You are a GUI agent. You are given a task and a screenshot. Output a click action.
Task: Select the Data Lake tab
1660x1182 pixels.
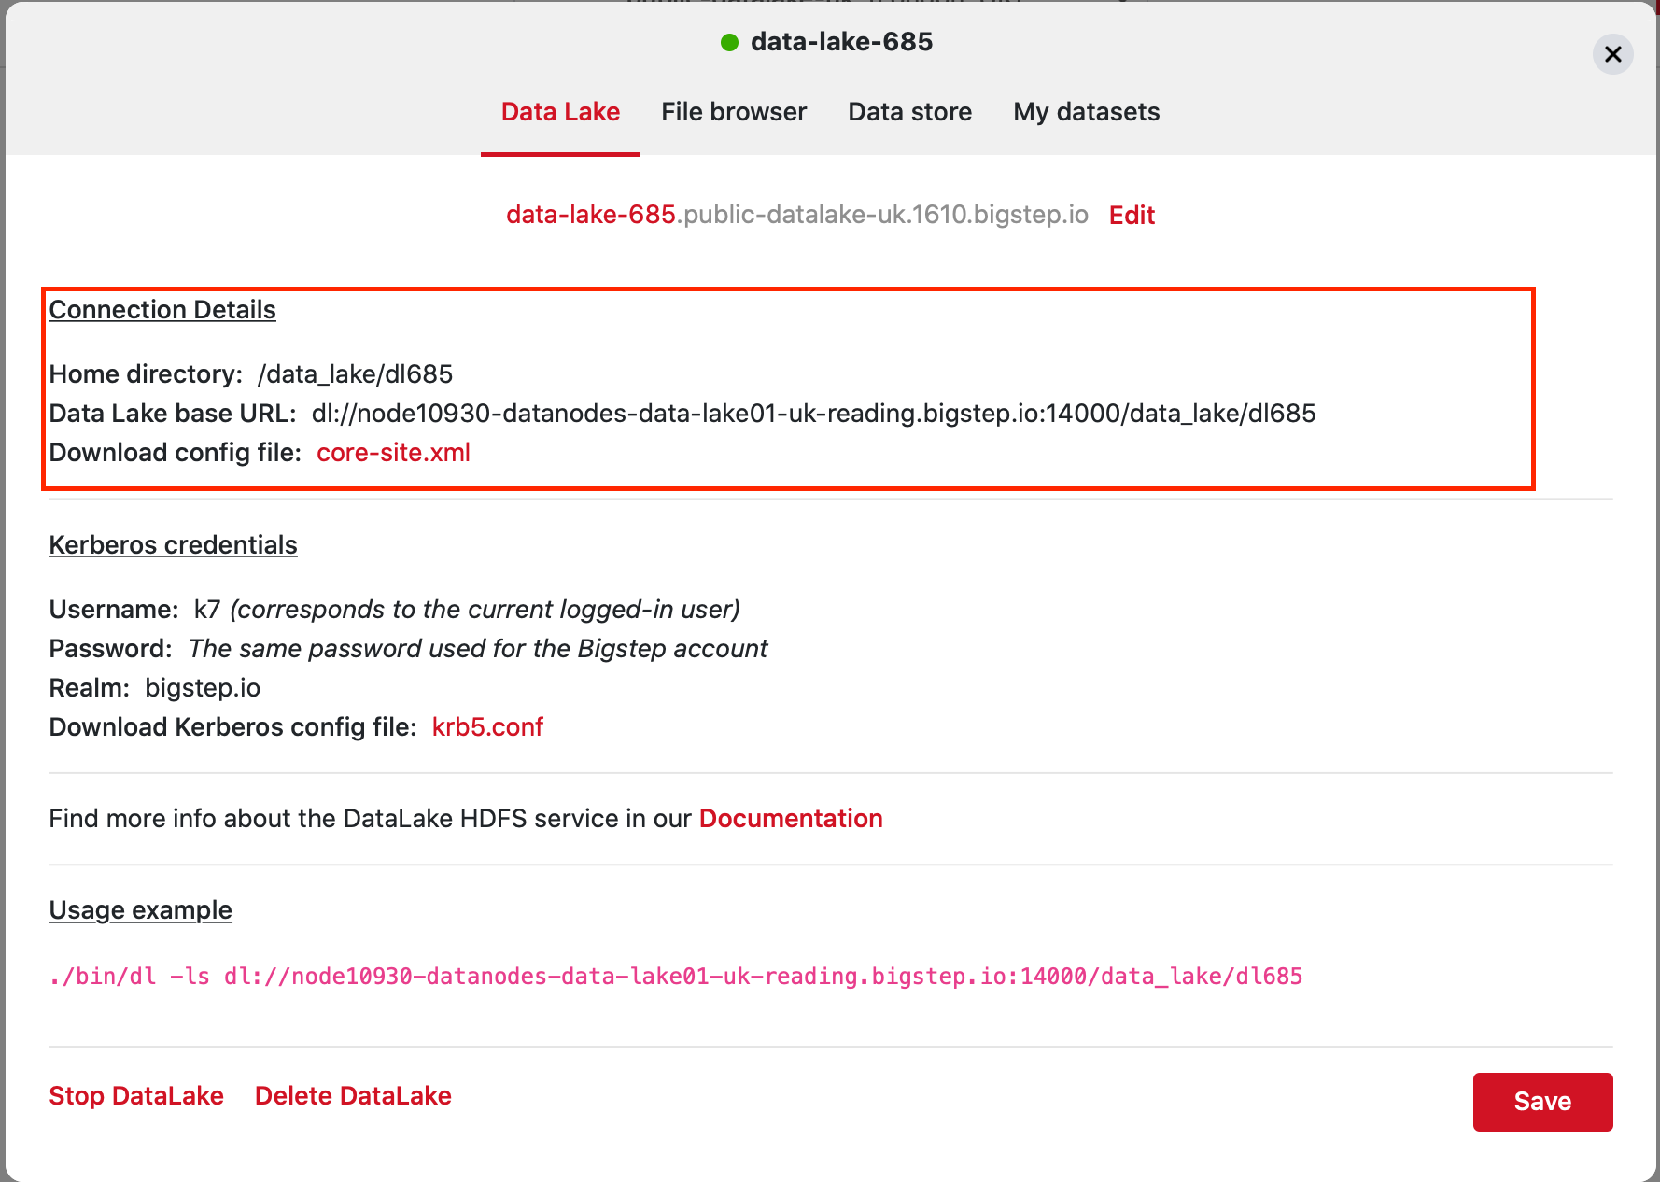pyautogui.click(x=560, y=112)
